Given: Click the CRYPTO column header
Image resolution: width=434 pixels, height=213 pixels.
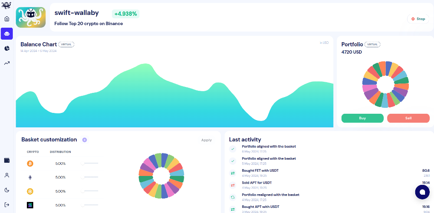Looking at the screenshot, I should [33, 152].
